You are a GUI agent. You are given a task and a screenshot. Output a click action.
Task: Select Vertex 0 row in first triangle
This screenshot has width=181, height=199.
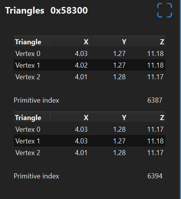pos(90,53)
